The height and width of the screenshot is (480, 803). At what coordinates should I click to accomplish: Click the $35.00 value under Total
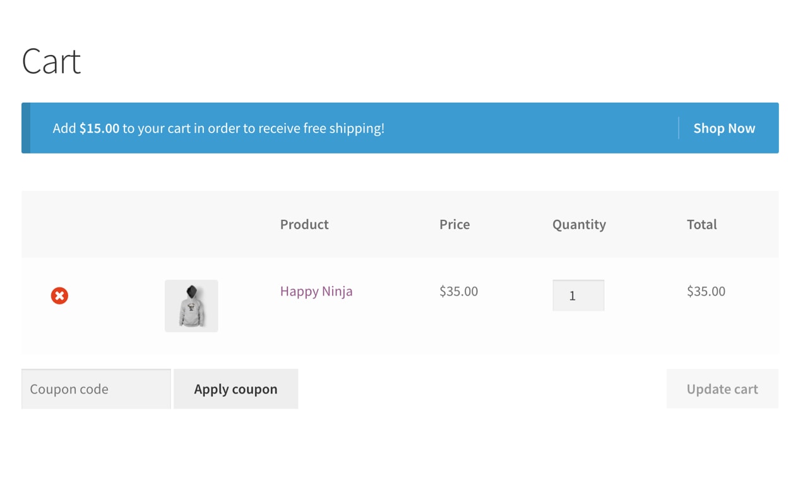coord(706,291)
